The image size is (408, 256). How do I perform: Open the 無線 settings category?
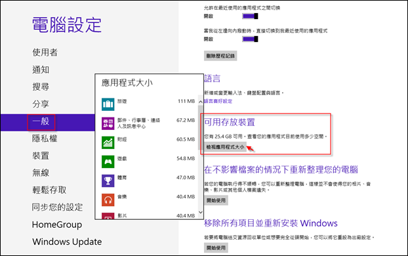41,173
